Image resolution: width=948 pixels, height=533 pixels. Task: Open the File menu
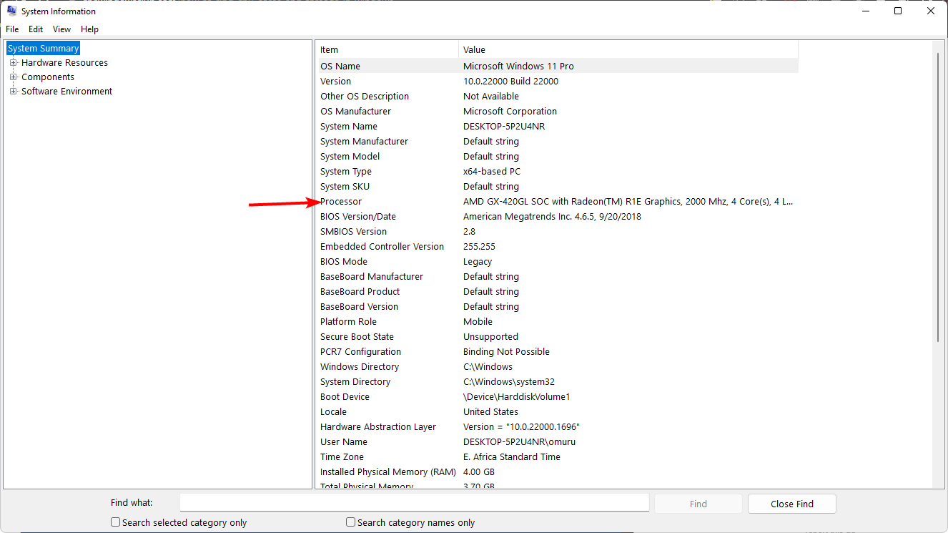pos(11,29)
